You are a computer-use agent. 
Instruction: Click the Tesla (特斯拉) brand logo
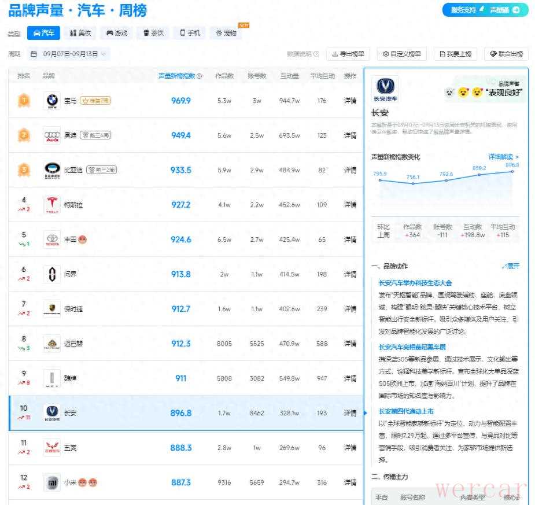[52, 205]
